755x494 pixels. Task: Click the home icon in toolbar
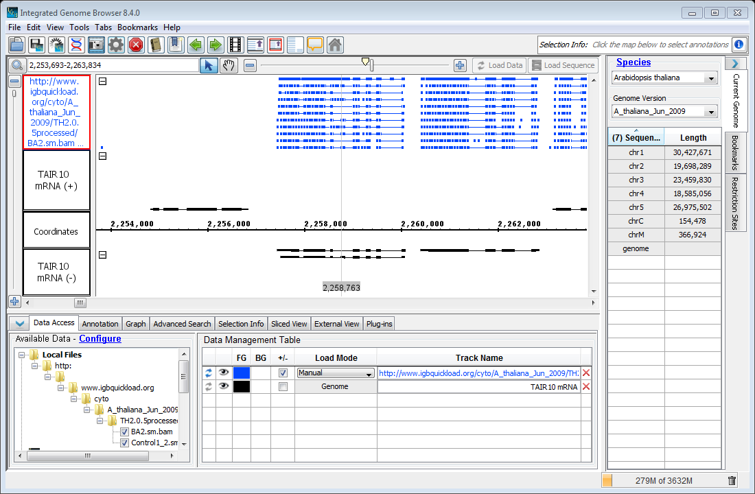pos(335,45)
